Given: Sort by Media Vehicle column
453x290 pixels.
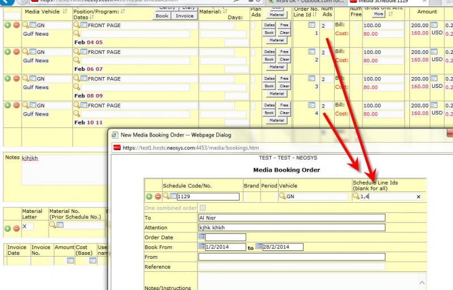Looking at the screenshot, I should click(65, 11).
